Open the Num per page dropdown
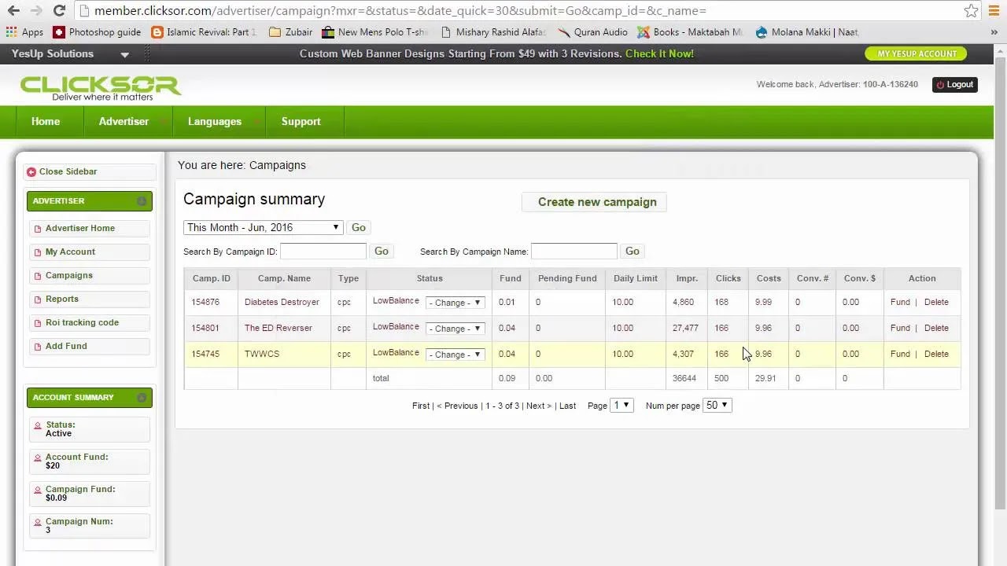Screen dimensions: 1007x566 [x=717, y=405]
